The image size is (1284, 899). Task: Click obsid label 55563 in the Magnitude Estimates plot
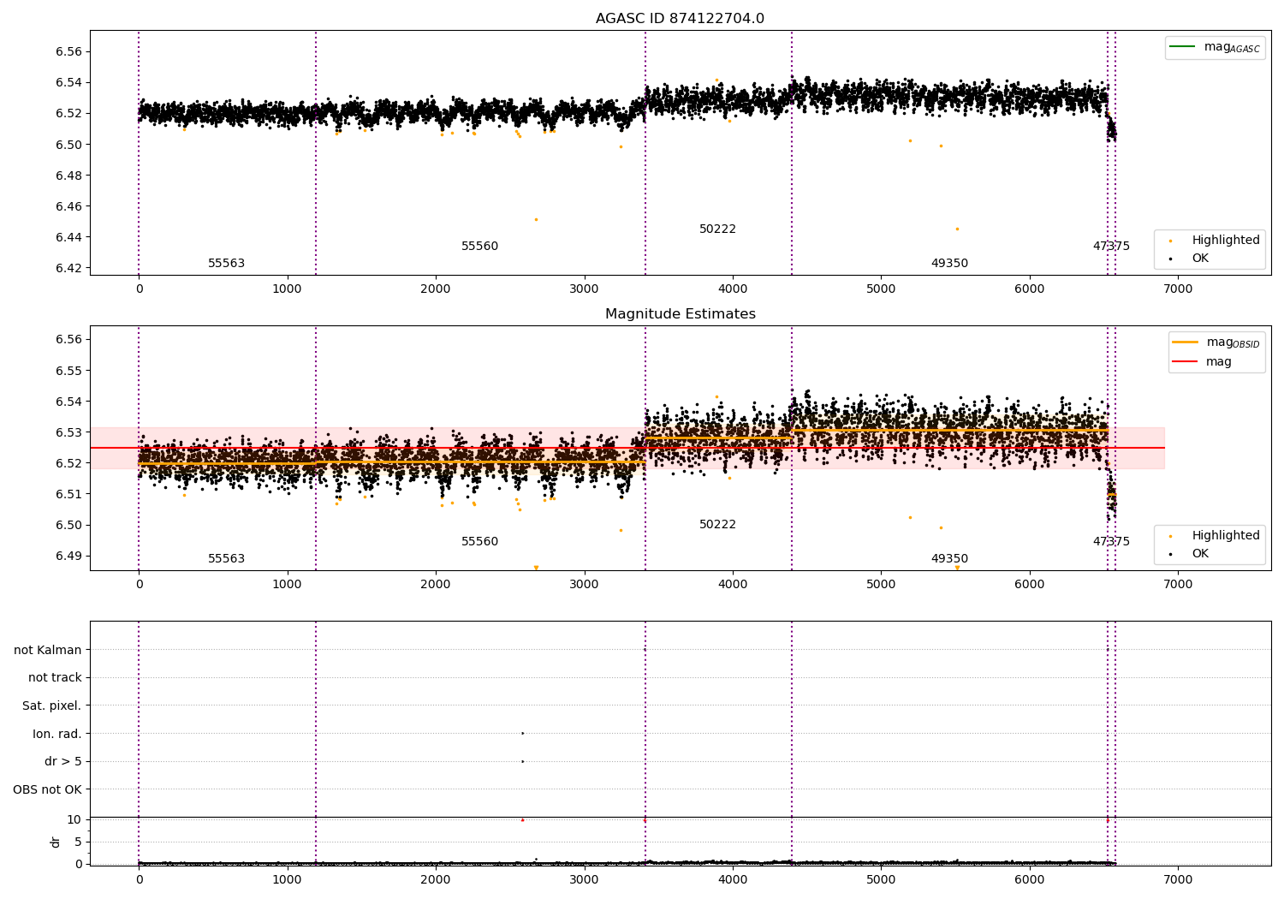point(226,558)
